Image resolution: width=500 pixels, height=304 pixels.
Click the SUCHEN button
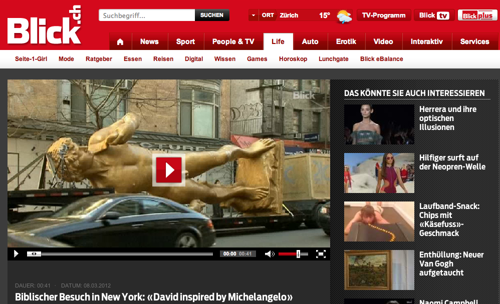coord(212,15)
